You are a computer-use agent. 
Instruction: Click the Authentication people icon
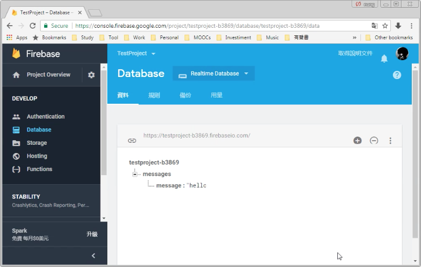click(16, 117)
